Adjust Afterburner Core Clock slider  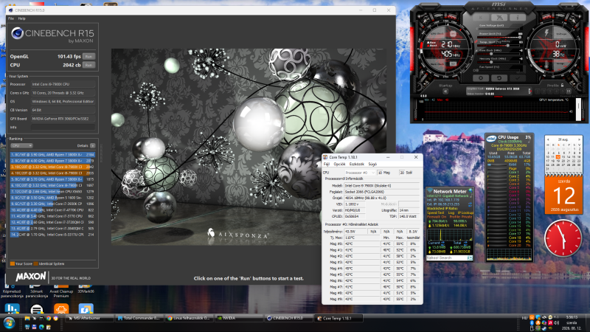499,54
